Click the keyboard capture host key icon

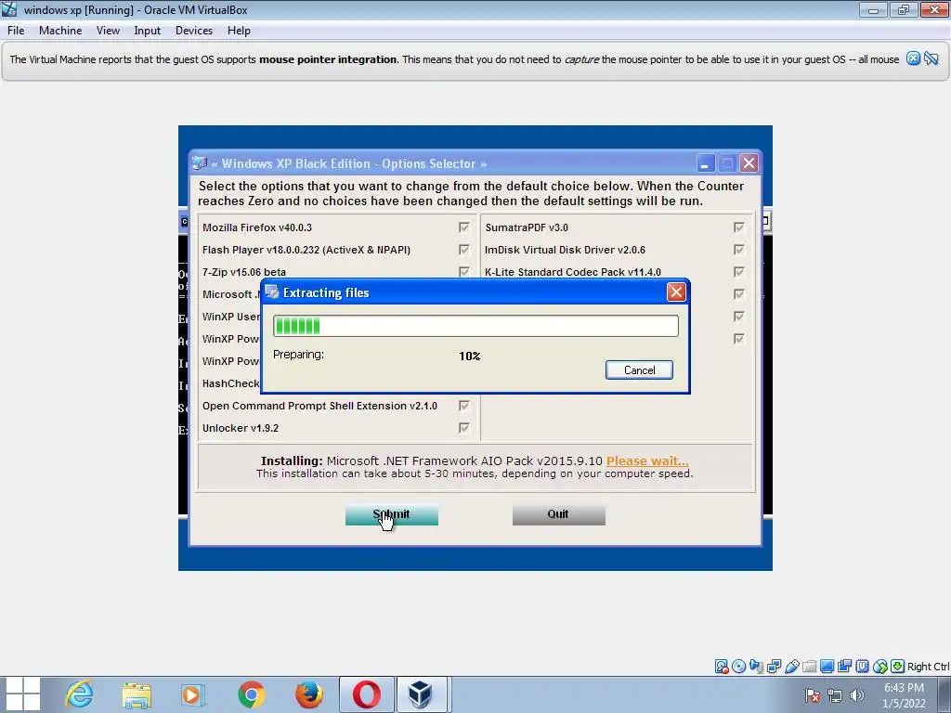click(898, 667)
